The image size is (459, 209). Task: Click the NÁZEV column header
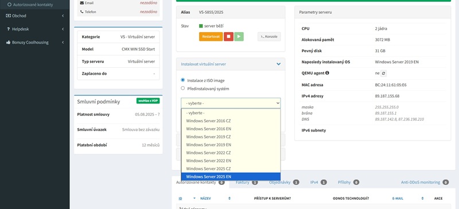(205, 199)
